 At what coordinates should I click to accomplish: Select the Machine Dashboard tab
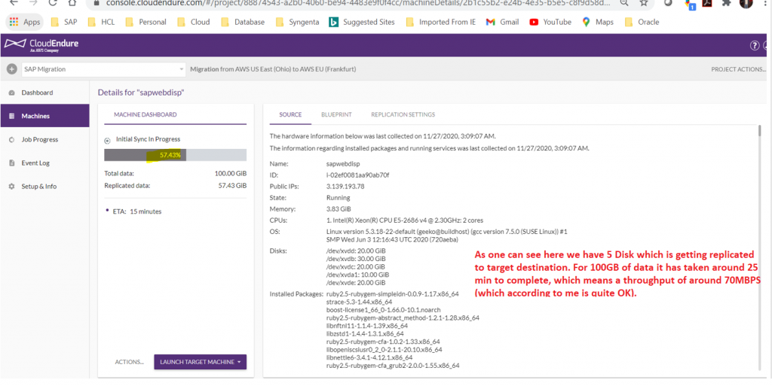[x=146, y=114]
